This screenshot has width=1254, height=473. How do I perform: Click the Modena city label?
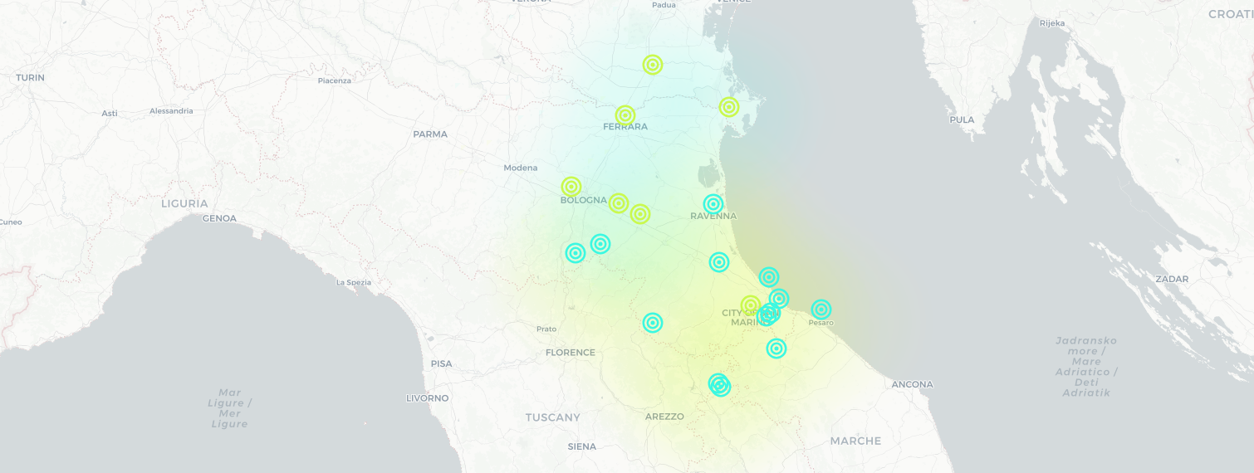521,168
